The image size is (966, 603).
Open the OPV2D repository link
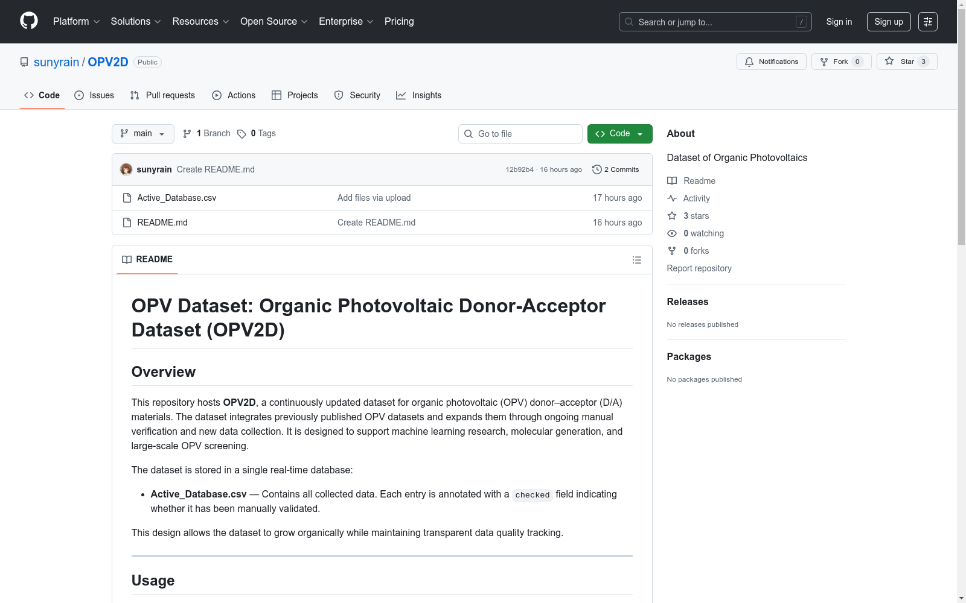point(108,62)
